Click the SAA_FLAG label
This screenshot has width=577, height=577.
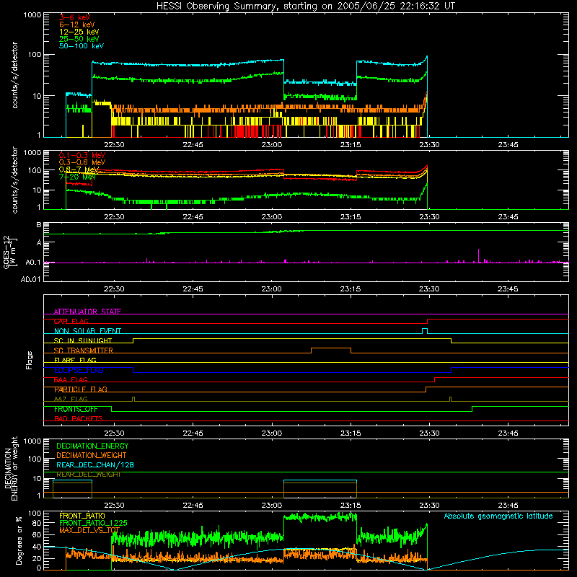coord(71,379)
